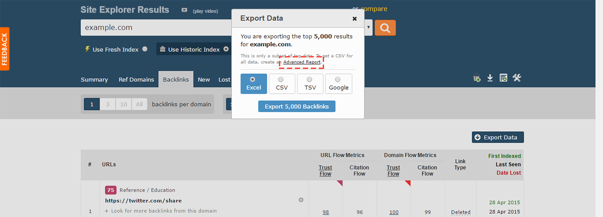Switch to the Summary tab
Image resolution: width=603 pixels, height=217 pixels.
click(94, 80)
